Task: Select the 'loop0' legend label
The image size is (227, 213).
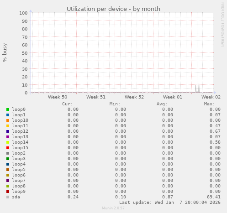Action: [19, 109]
